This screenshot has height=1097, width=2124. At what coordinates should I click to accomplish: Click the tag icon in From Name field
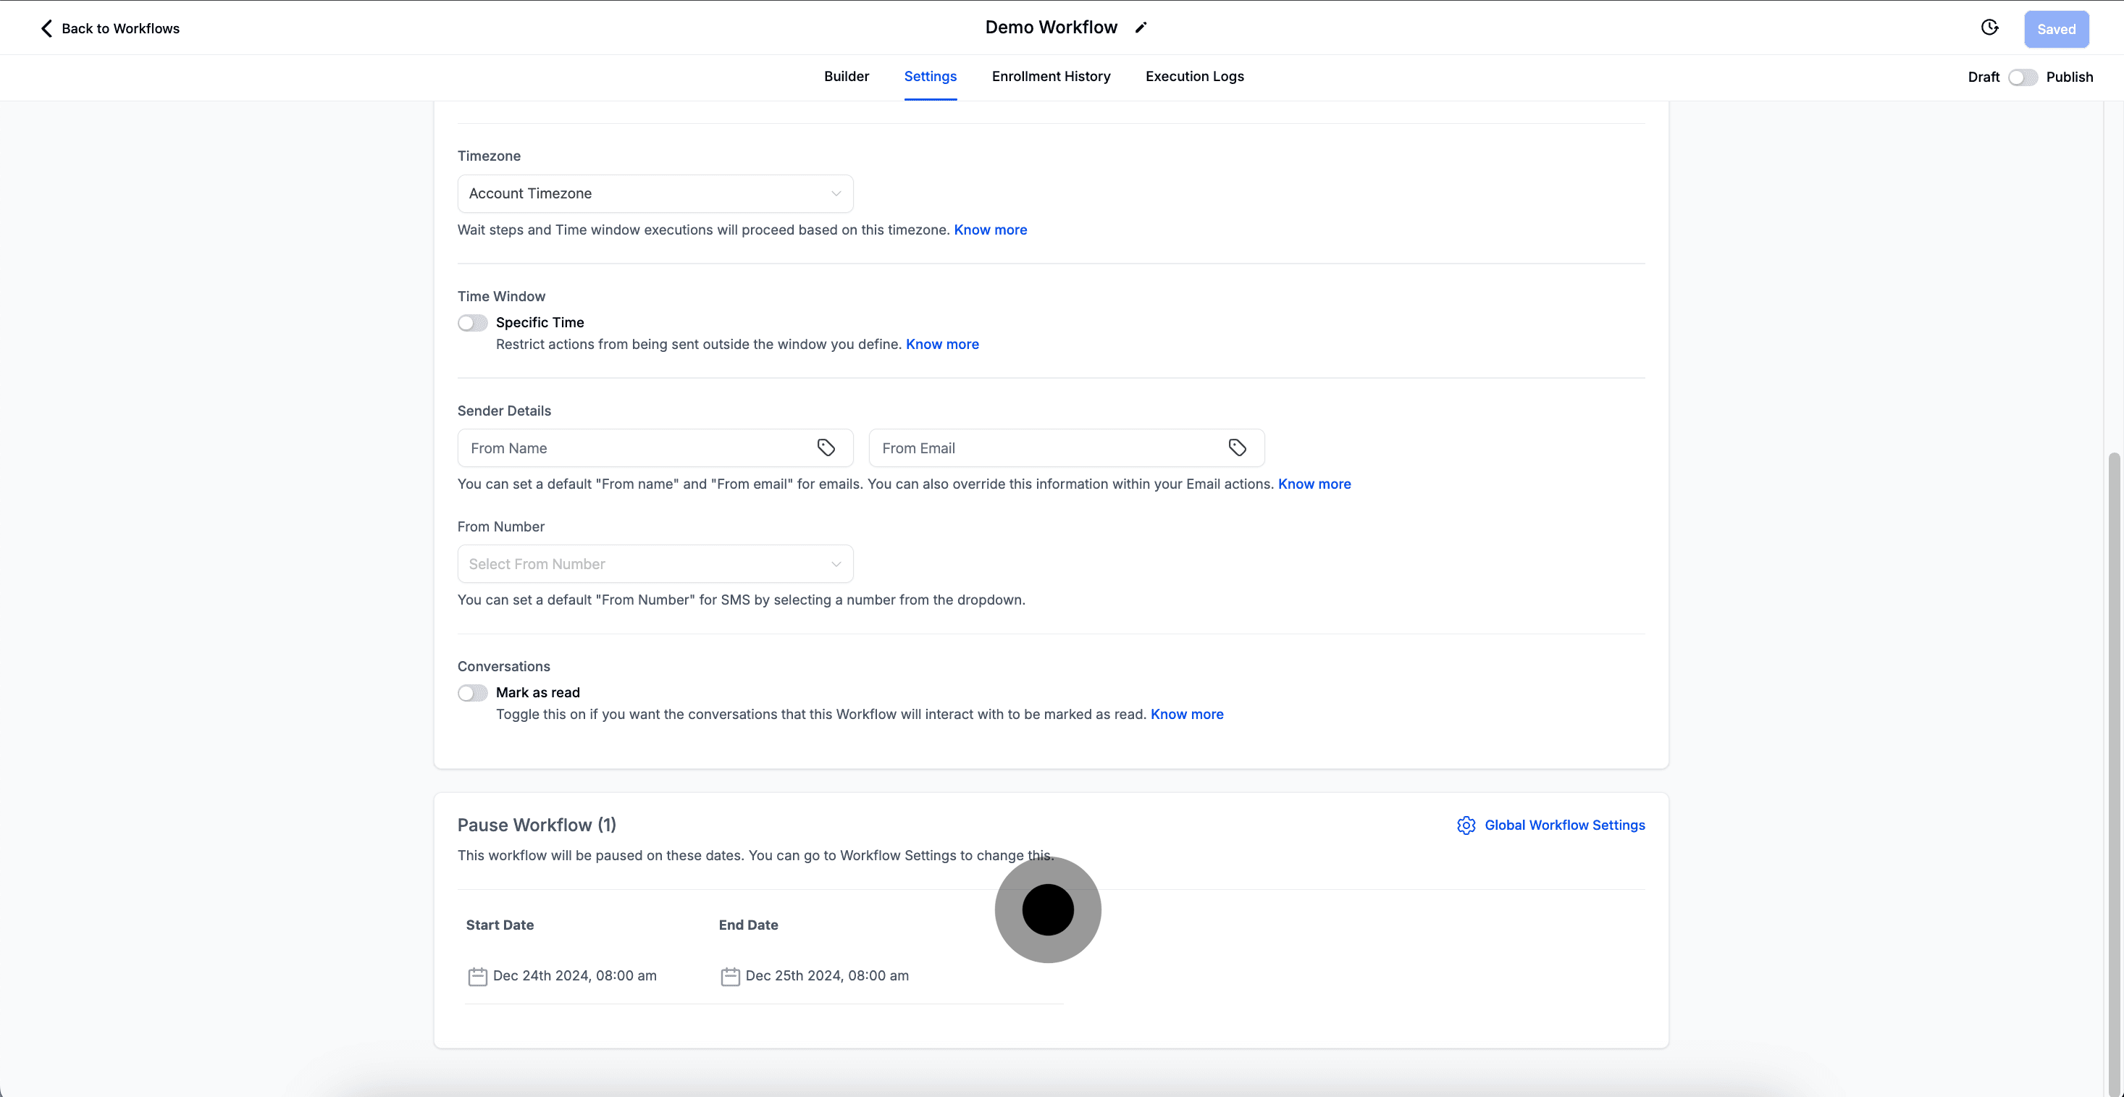tap(826, 447)
